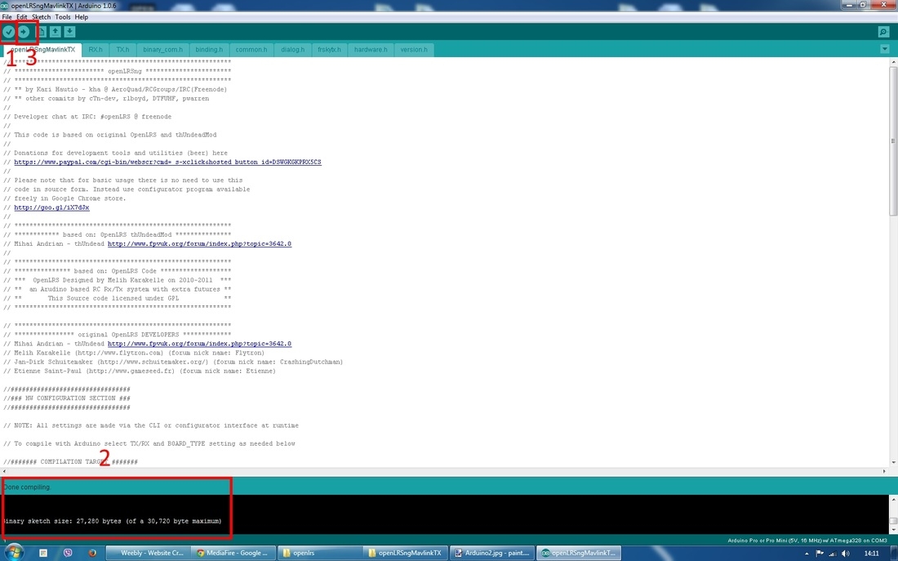Switch to Arduino2.jpg Paint taskbar window

492,553
